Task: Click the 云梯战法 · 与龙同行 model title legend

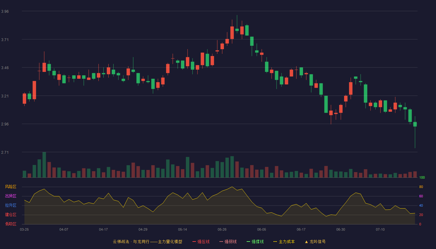Action: [x=147, y=242]
